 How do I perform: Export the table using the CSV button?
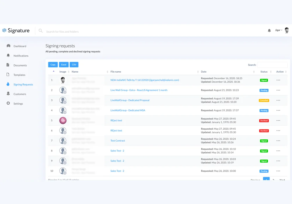tap(74, 64)
